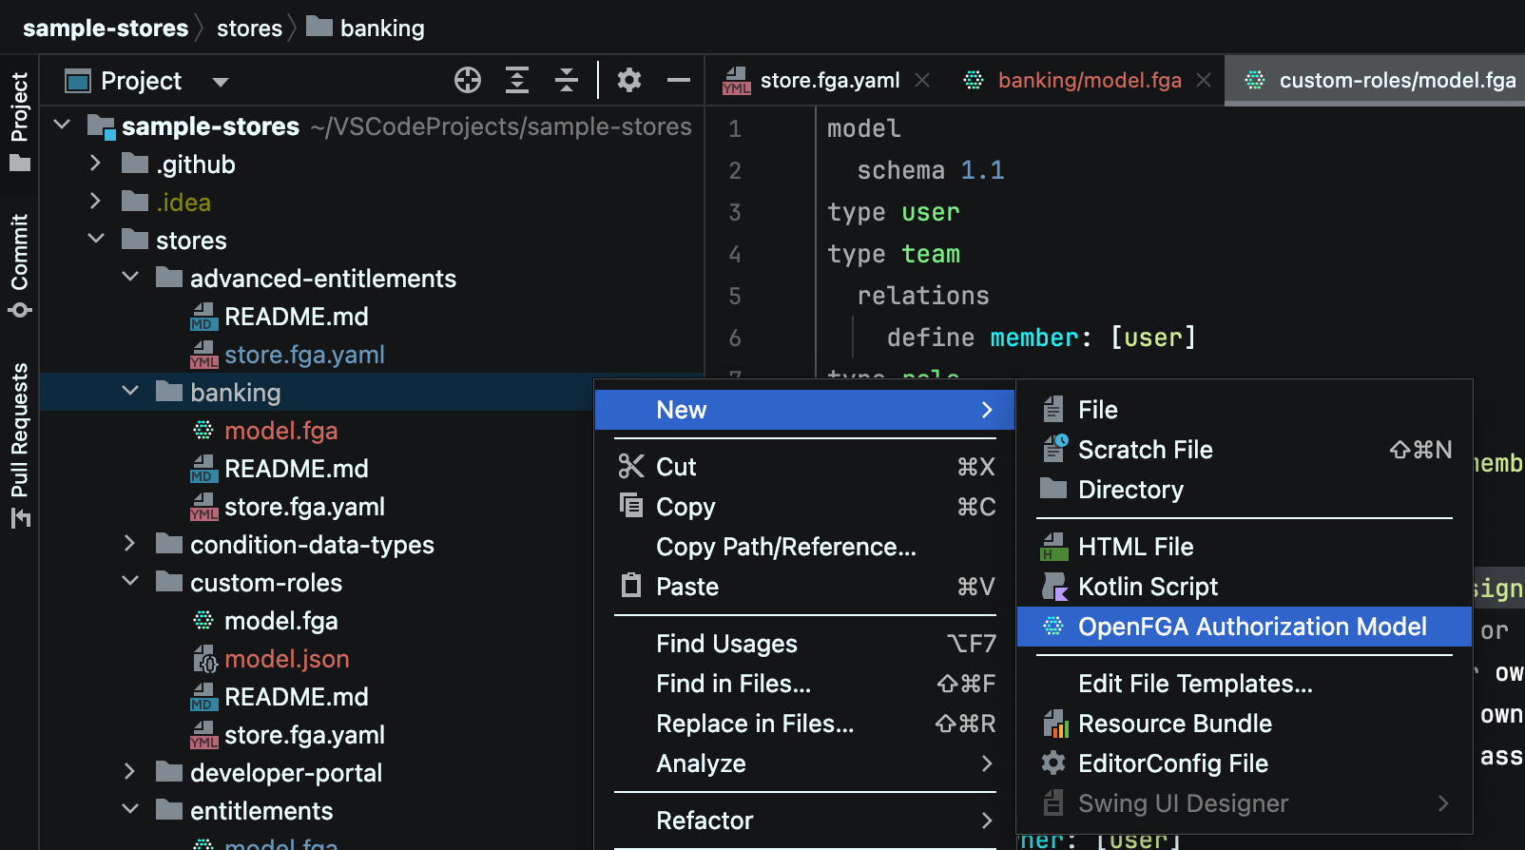The width and height of the screenshot is (1525, 850).
Task: Open the Pull Requests sidebar tab
Action: [x=19, y=444]
